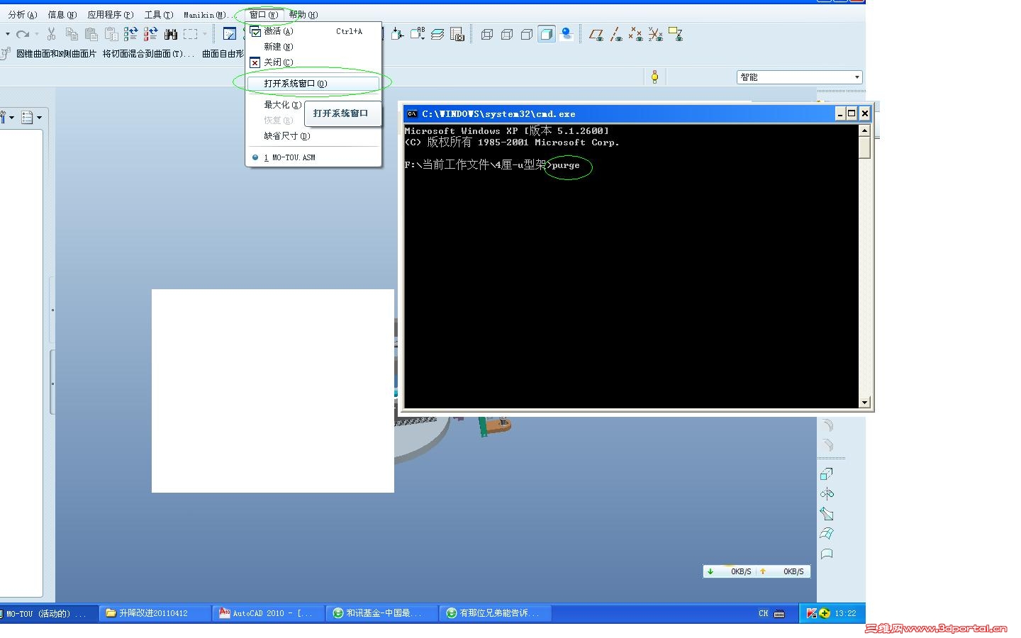The height and width of the screenshot is (638, 1021).
Task: Click the Paste clipboard icon
Action: 91,34
